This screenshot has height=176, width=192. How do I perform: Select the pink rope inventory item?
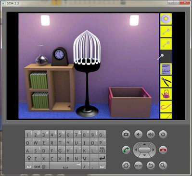click(x=166, y=106)
